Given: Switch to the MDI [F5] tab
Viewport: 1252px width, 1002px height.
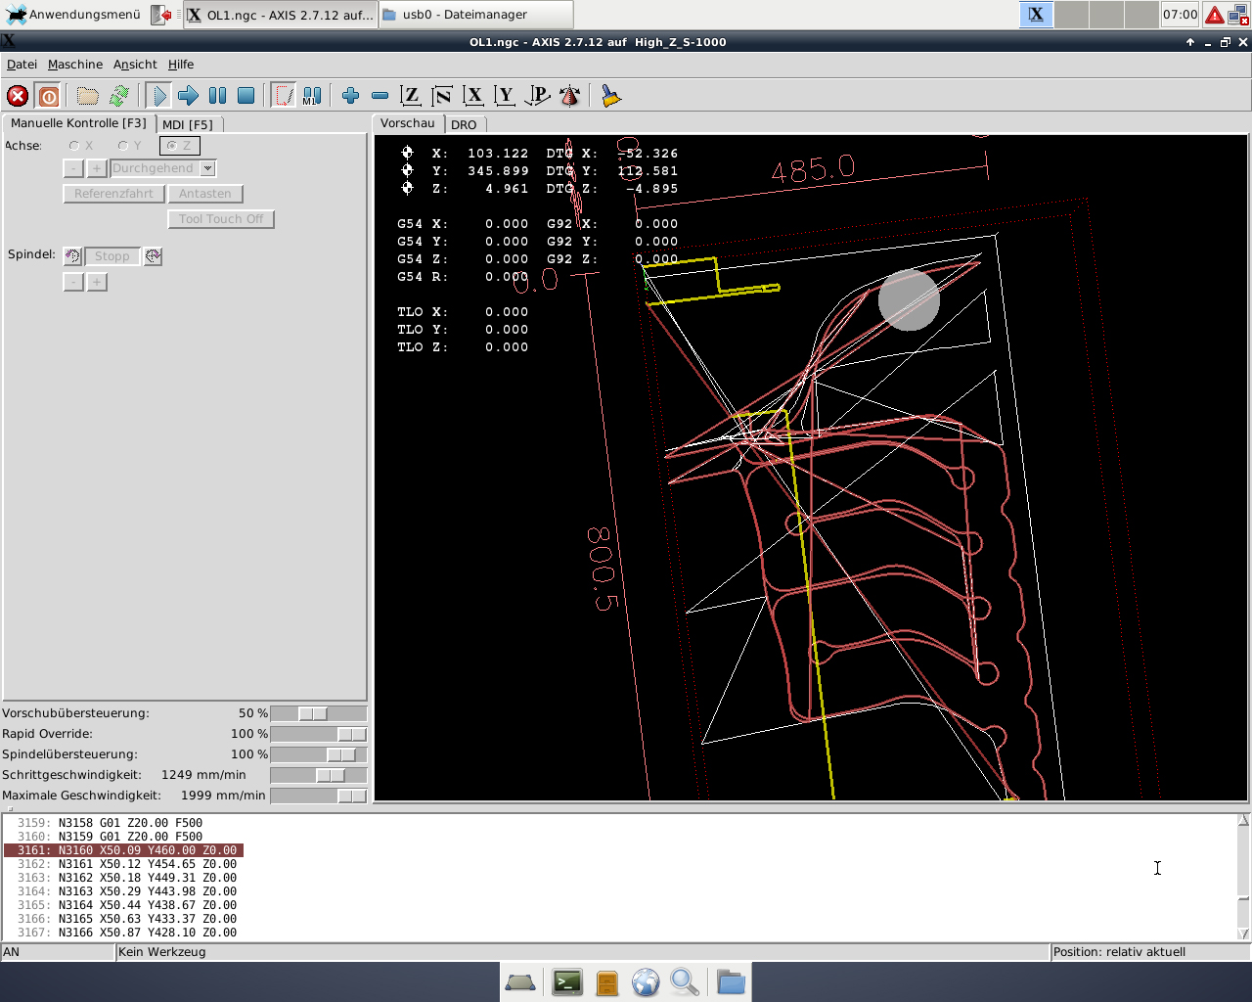Looking at the screenshot, I should [x=188, y=124].
